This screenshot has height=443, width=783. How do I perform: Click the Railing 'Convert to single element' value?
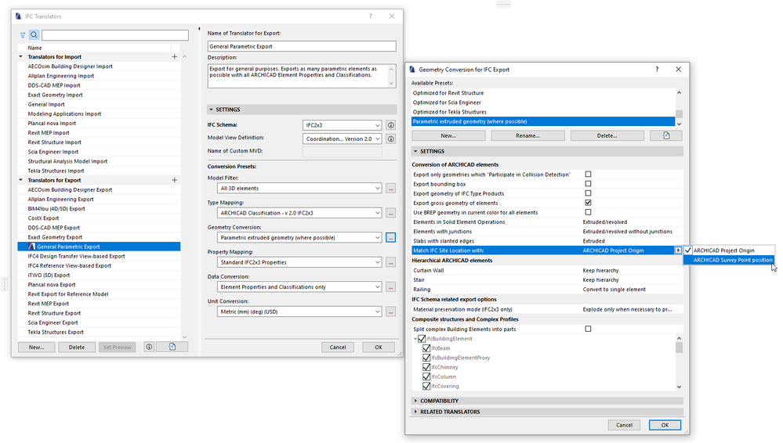coord(614,290)
